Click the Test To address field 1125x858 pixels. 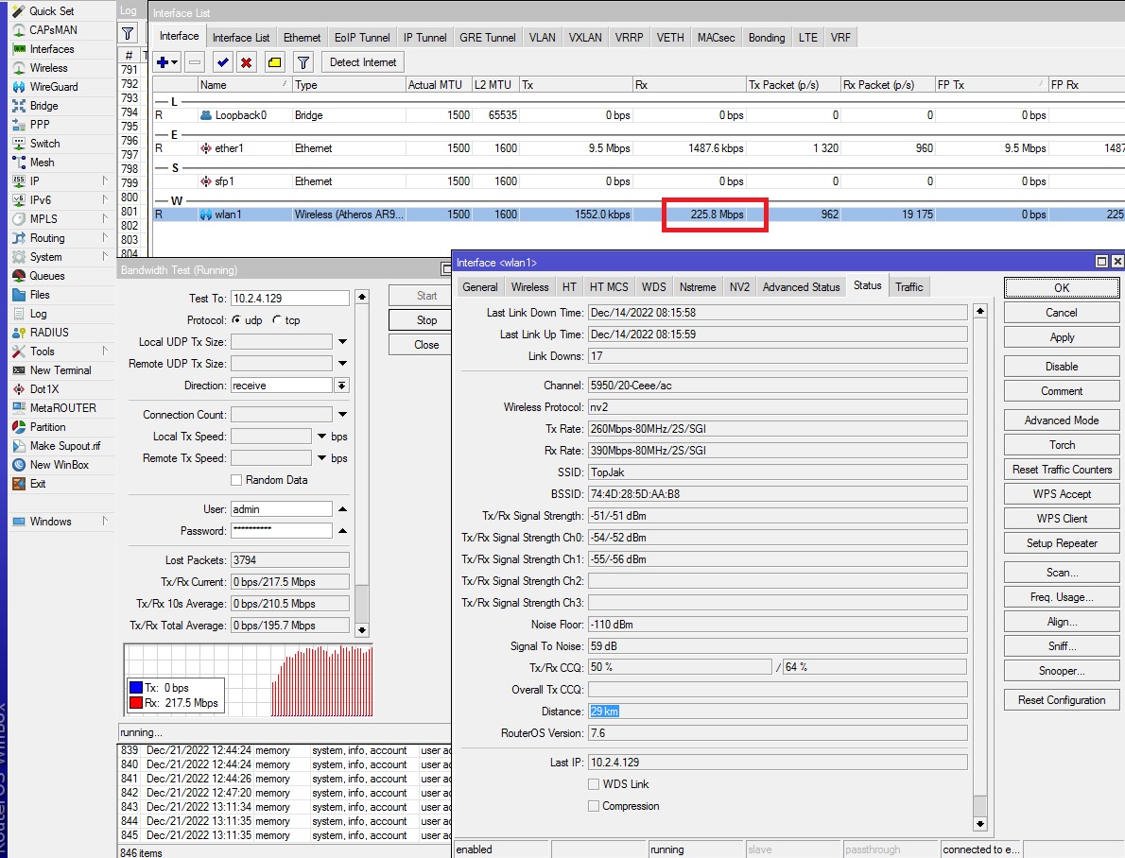click(x=290, y=299)
